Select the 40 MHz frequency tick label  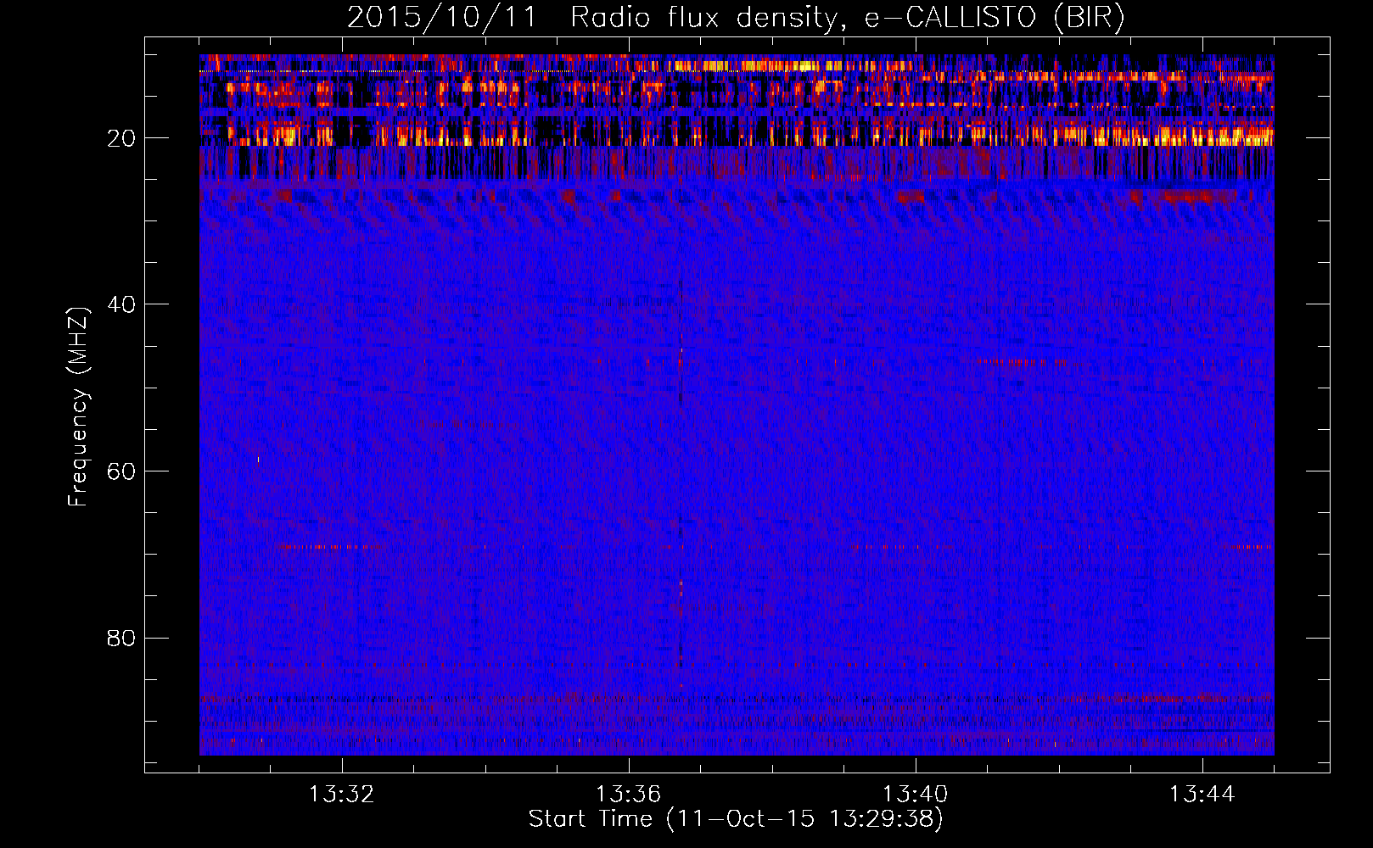pos(122,304)
